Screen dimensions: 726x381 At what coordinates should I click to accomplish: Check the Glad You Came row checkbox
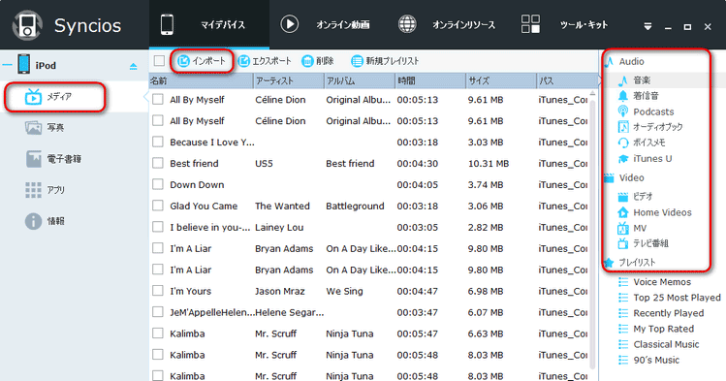pos(158,206)
